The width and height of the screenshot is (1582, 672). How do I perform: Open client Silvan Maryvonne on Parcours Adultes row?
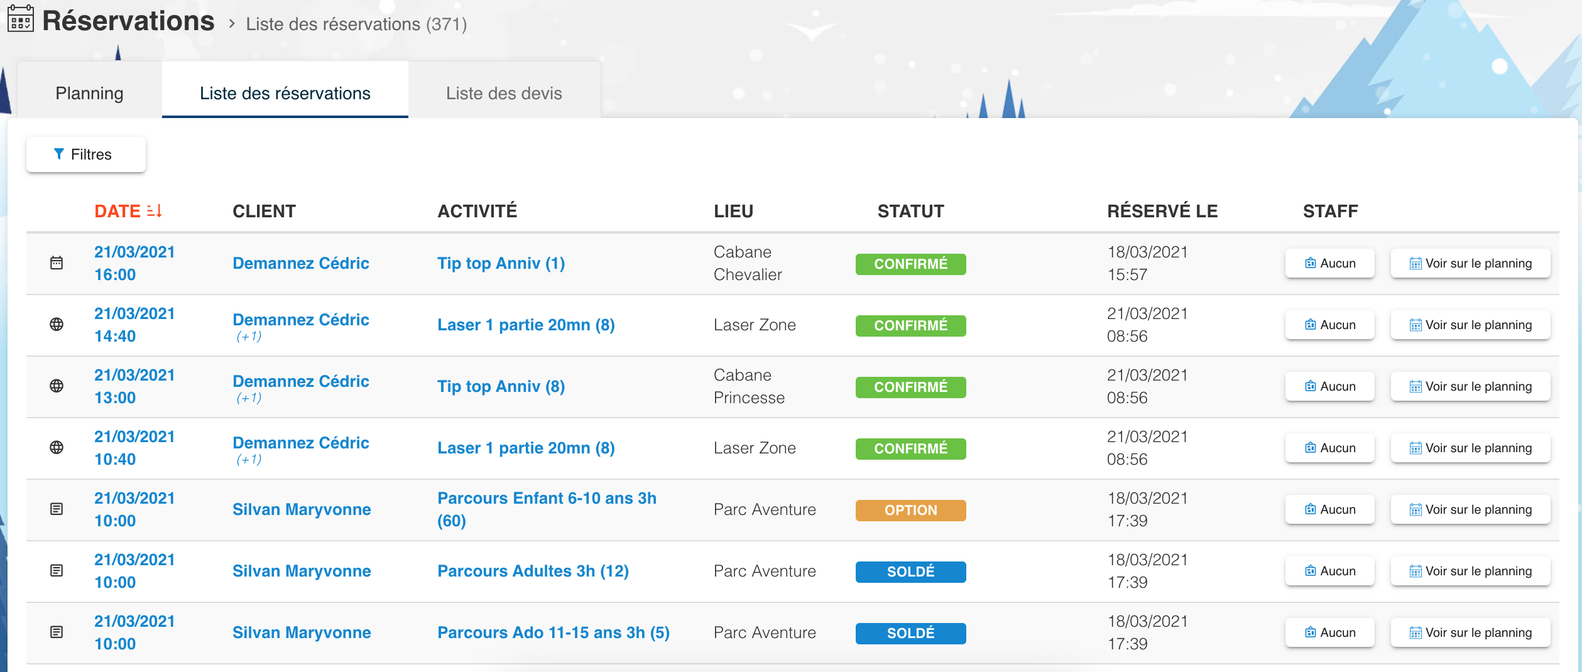point(302,571)
